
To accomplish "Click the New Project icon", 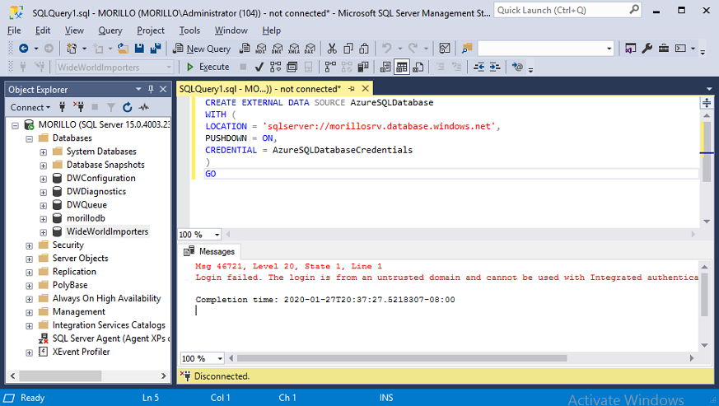I will click(72, 48).
